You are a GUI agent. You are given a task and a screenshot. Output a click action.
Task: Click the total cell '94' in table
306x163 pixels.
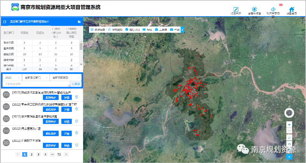[x=40, y=69]
